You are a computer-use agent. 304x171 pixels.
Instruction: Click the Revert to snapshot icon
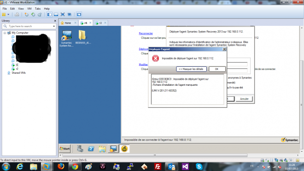pos(33,15)
